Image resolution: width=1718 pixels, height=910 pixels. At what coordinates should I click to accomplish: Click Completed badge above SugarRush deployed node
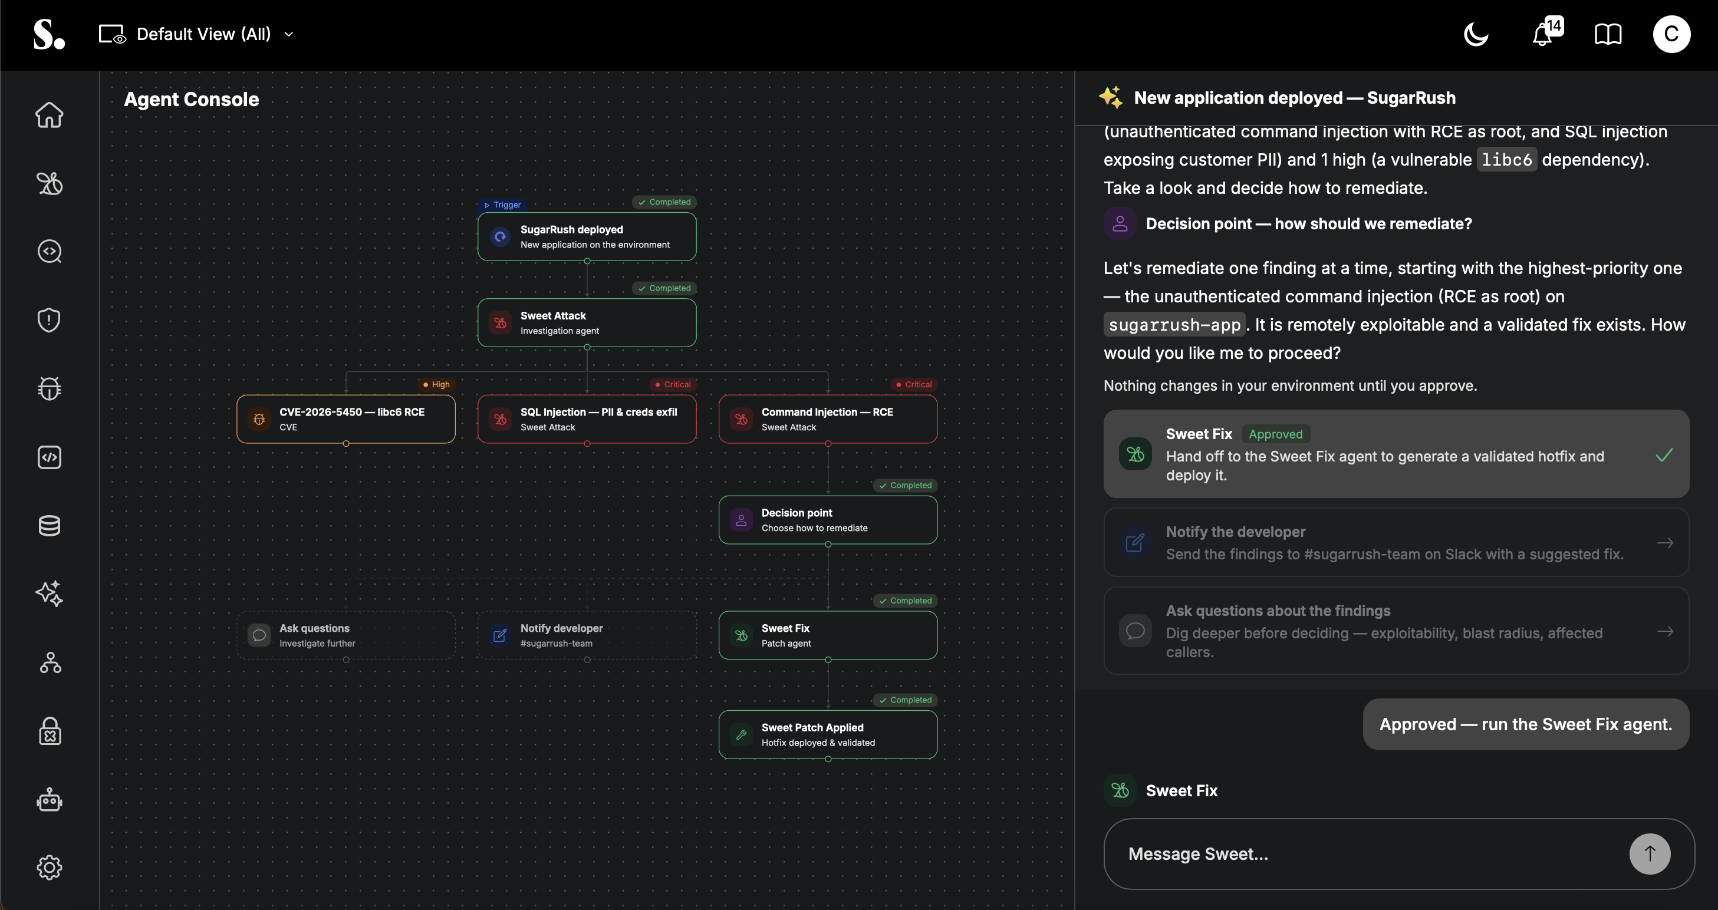tap(664, 202)
